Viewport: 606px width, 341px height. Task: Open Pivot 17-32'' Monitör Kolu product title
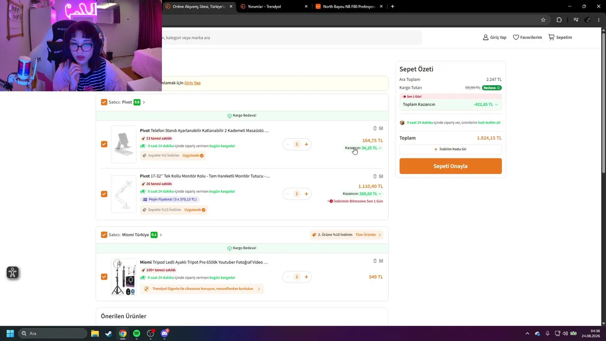(205, 176)
